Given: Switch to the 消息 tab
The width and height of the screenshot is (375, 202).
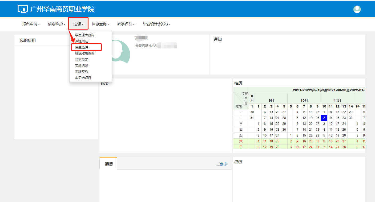Looking at the screenshot, I should point(109,164).
